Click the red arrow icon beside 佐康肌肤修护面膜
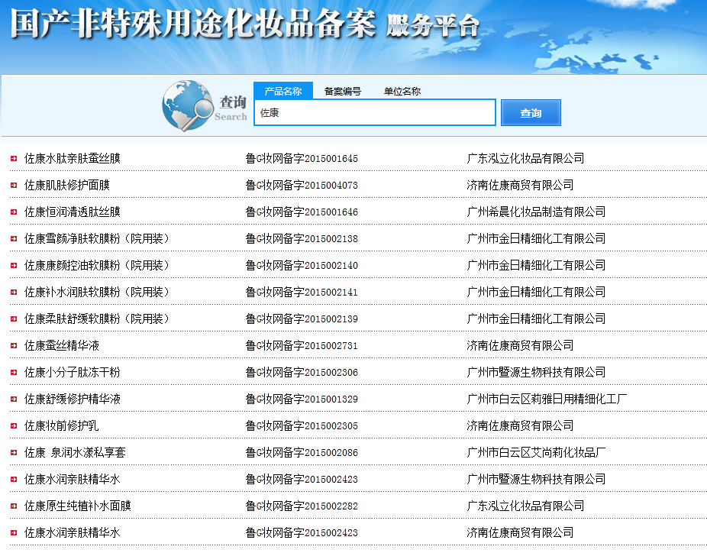 (x=14, y=185)
